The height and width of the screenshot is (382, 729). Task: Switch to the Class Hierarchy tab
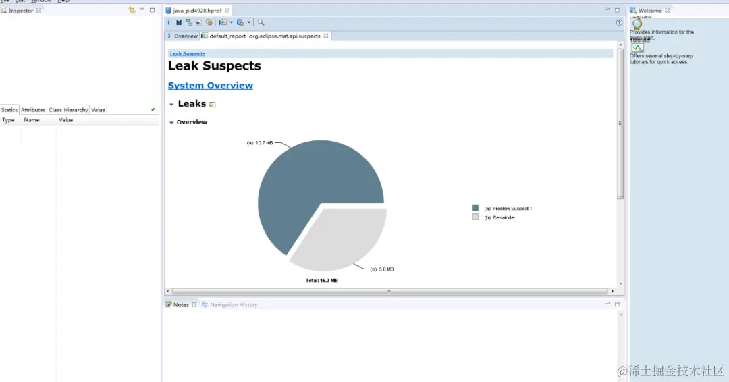tap(68, 110)
